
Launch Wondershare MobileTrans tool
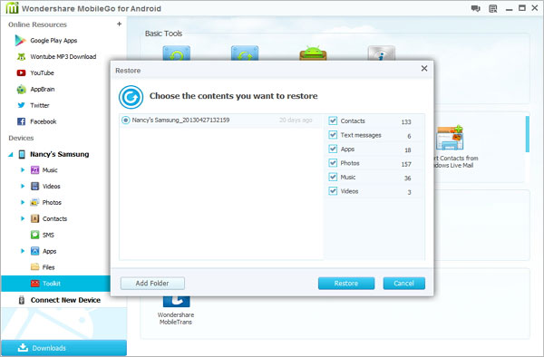tap(176, 311)
